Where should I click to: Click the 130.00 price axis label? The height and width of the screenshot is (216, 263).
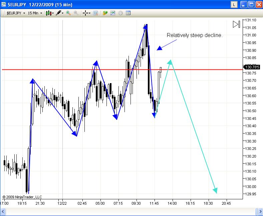[251, 187]
